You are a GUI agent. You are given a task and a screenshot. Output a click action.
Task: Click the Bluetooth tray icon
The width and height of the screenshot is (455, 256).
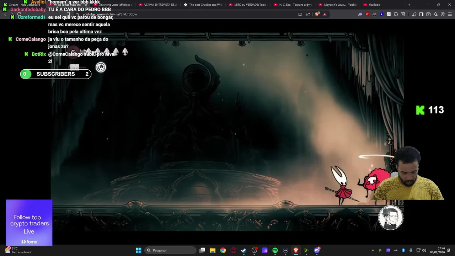(403, 250)
